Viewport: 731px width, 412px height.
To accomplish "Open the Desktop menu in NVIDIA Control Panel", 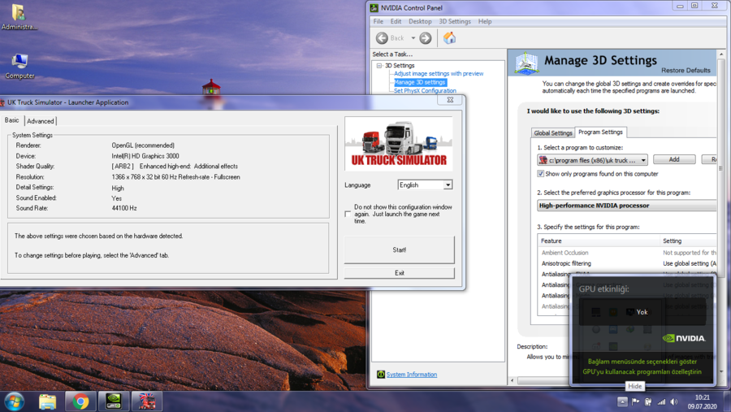I will (x=420, y=22).
